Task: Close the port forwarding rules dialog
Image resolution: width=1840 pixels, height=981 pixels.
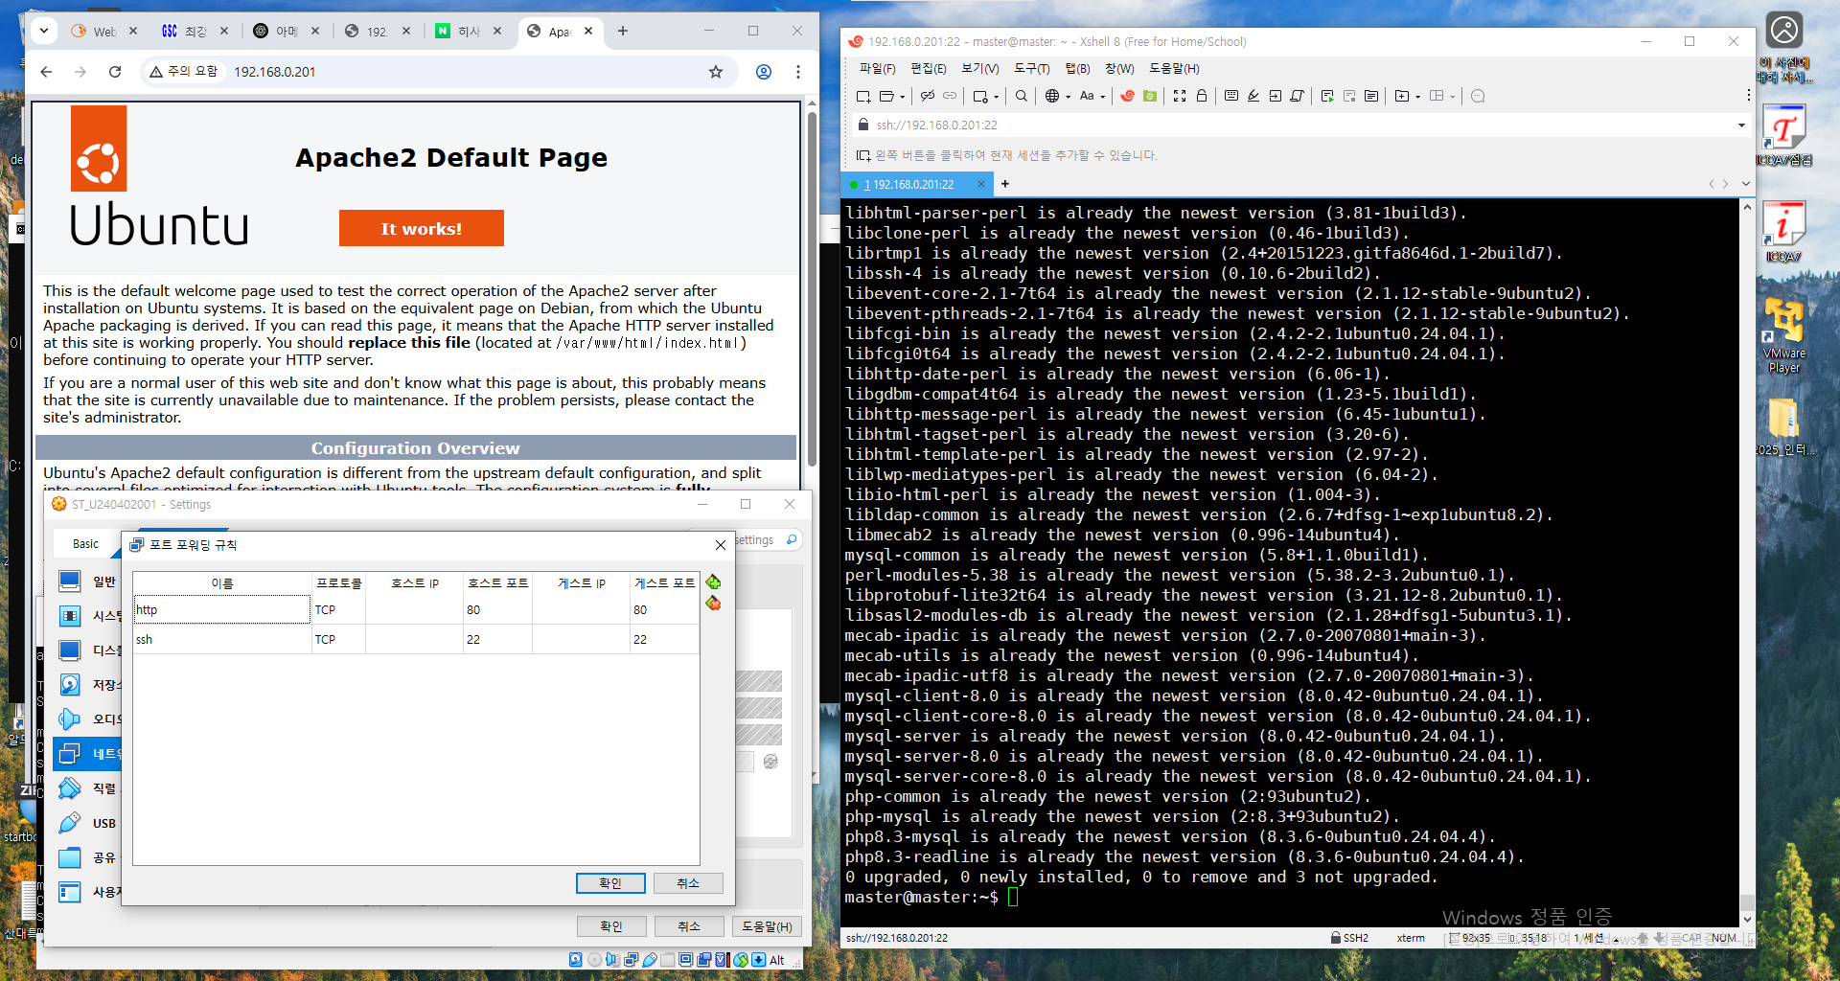Action: coord(721,545)
